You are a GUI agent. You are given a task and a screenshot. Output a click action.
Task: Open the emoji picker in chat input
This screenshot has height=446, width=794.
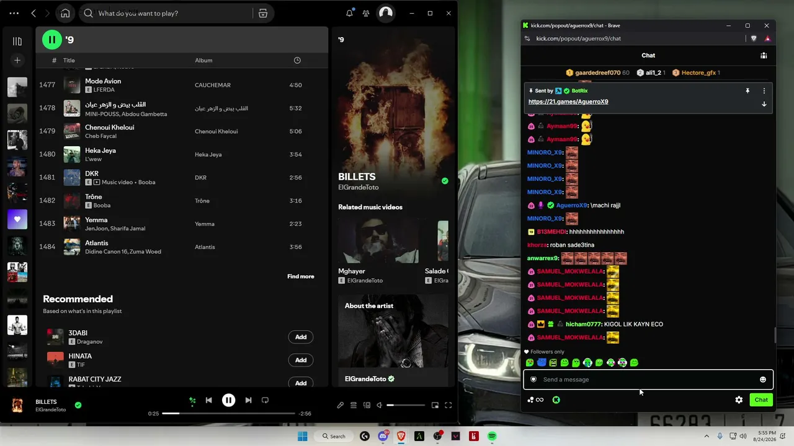point(763,380)
